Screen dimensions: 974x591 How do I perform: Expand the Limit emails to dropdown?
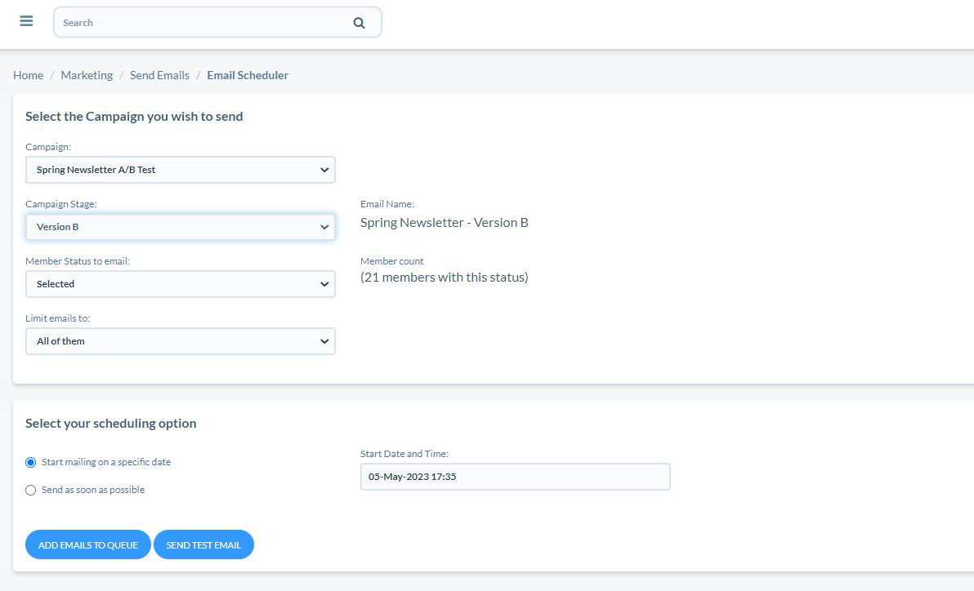[180, 341]
